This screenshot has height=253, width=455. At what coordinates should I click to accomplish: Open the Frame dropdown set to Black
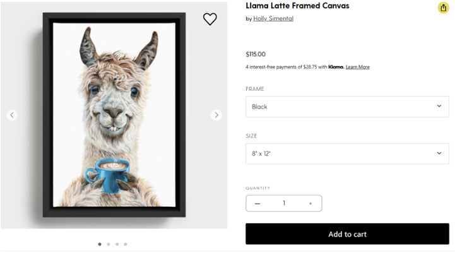tap(346, 107)
